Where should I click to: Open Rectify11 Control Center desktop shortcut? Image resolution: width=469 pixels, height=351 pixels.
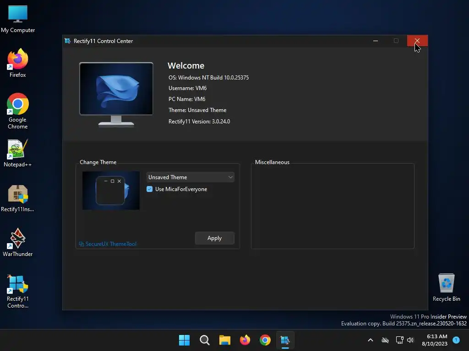click(18, 291)
